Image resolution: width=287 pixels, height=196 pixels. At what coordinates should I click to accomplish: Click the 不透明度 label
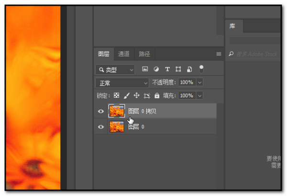(x=164, y=82)
